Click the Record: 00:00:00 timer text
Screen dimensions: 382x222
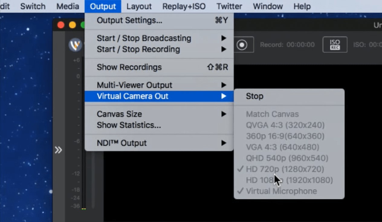(287, 45)
